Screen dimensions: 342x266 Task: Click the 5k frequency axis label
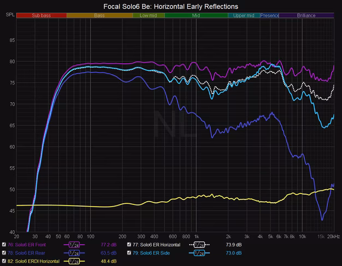[270, 237]
